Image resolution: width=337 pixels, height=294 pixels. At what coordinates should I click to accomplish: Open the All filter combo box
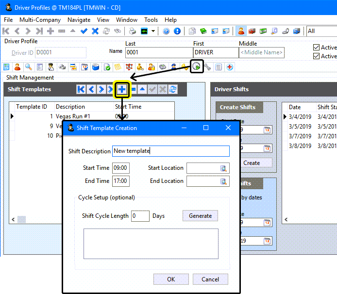(321, 31)
